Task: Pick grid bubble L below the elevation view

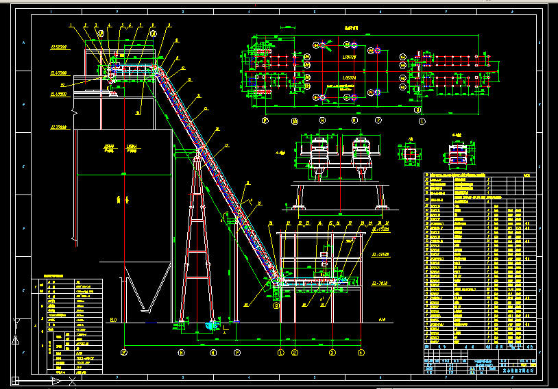Action: point(280,353)
